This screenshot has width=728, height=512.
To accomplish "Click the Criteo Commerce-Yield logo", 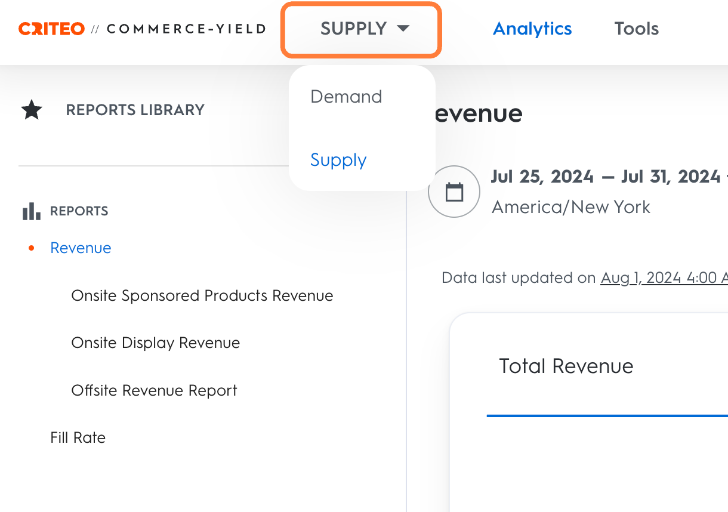I will [142, 29].
